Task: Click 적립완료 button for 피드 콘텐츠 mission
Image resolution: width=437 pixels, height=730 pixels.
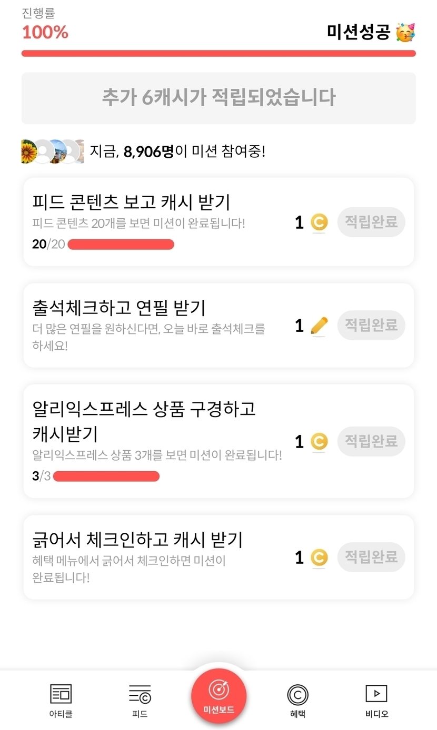Action: point(371,222)
